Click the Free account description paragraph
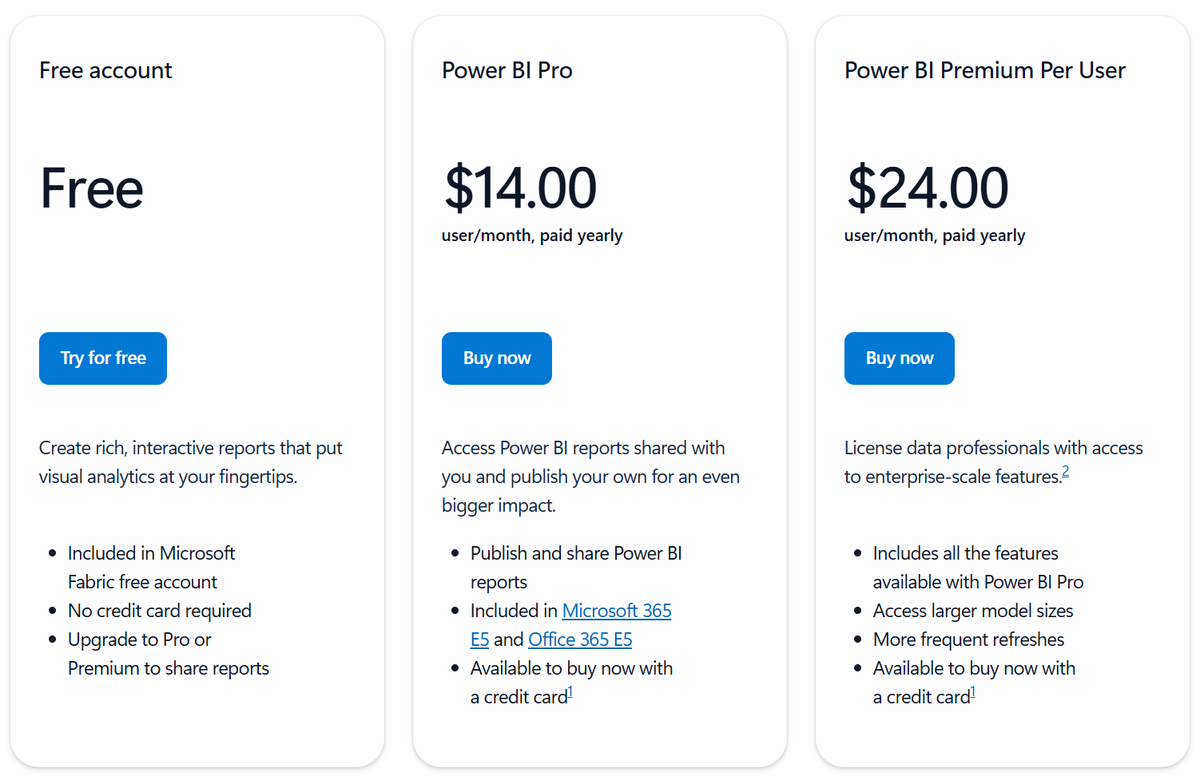The height and width of the screenshot is (784, 1200). click(x=190, y=462)
